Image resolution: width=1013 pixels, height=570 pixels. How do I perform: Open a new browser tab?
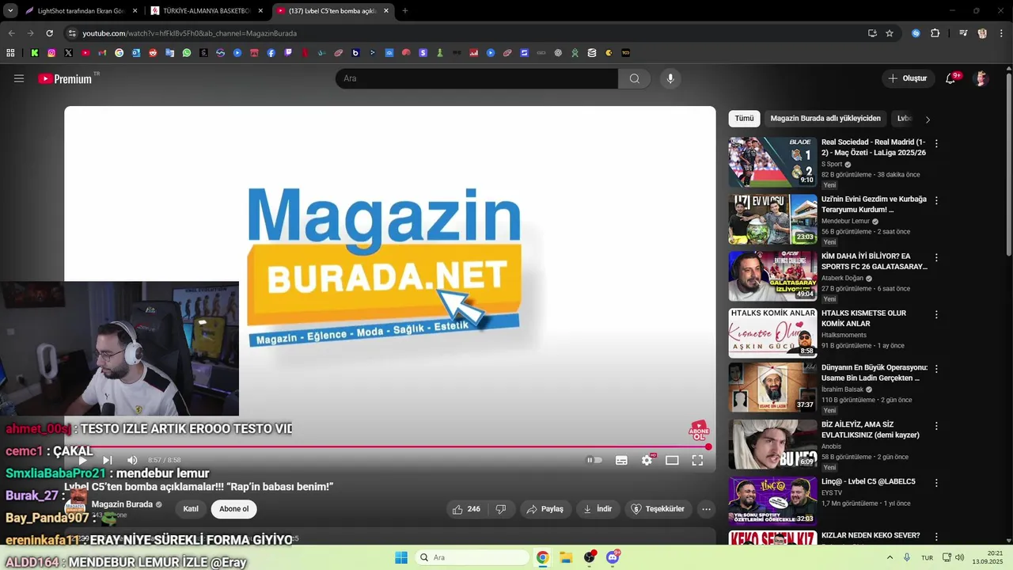pos(405,11)
